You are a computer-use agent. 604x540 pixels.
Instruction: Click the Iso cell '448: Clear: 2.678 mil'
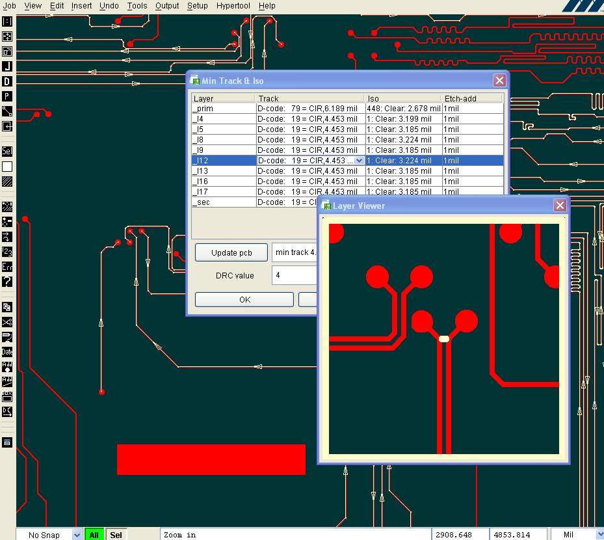tap(403, 108)
